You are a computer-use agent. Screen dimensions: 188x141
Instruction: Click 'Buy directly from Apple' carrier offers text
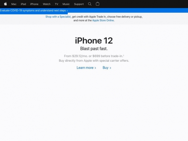click(x=94, y=61)
